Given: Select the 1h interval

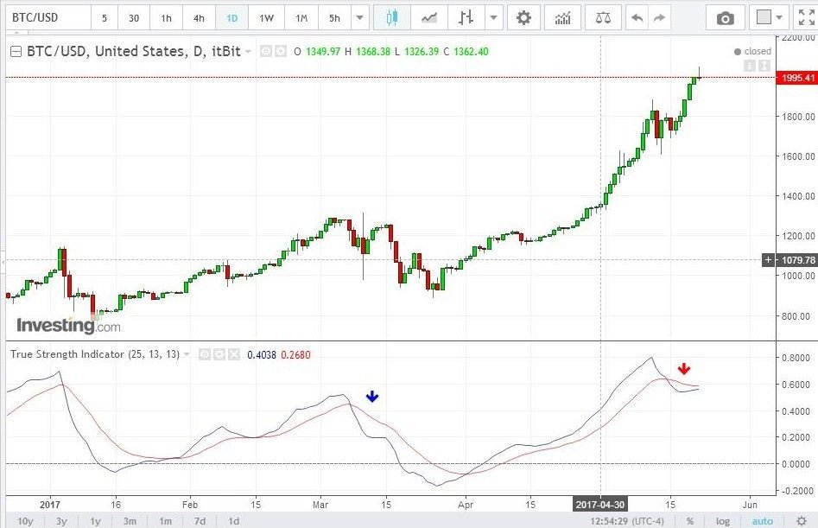Looking at the screenshot, I should (x=167, y=18).
